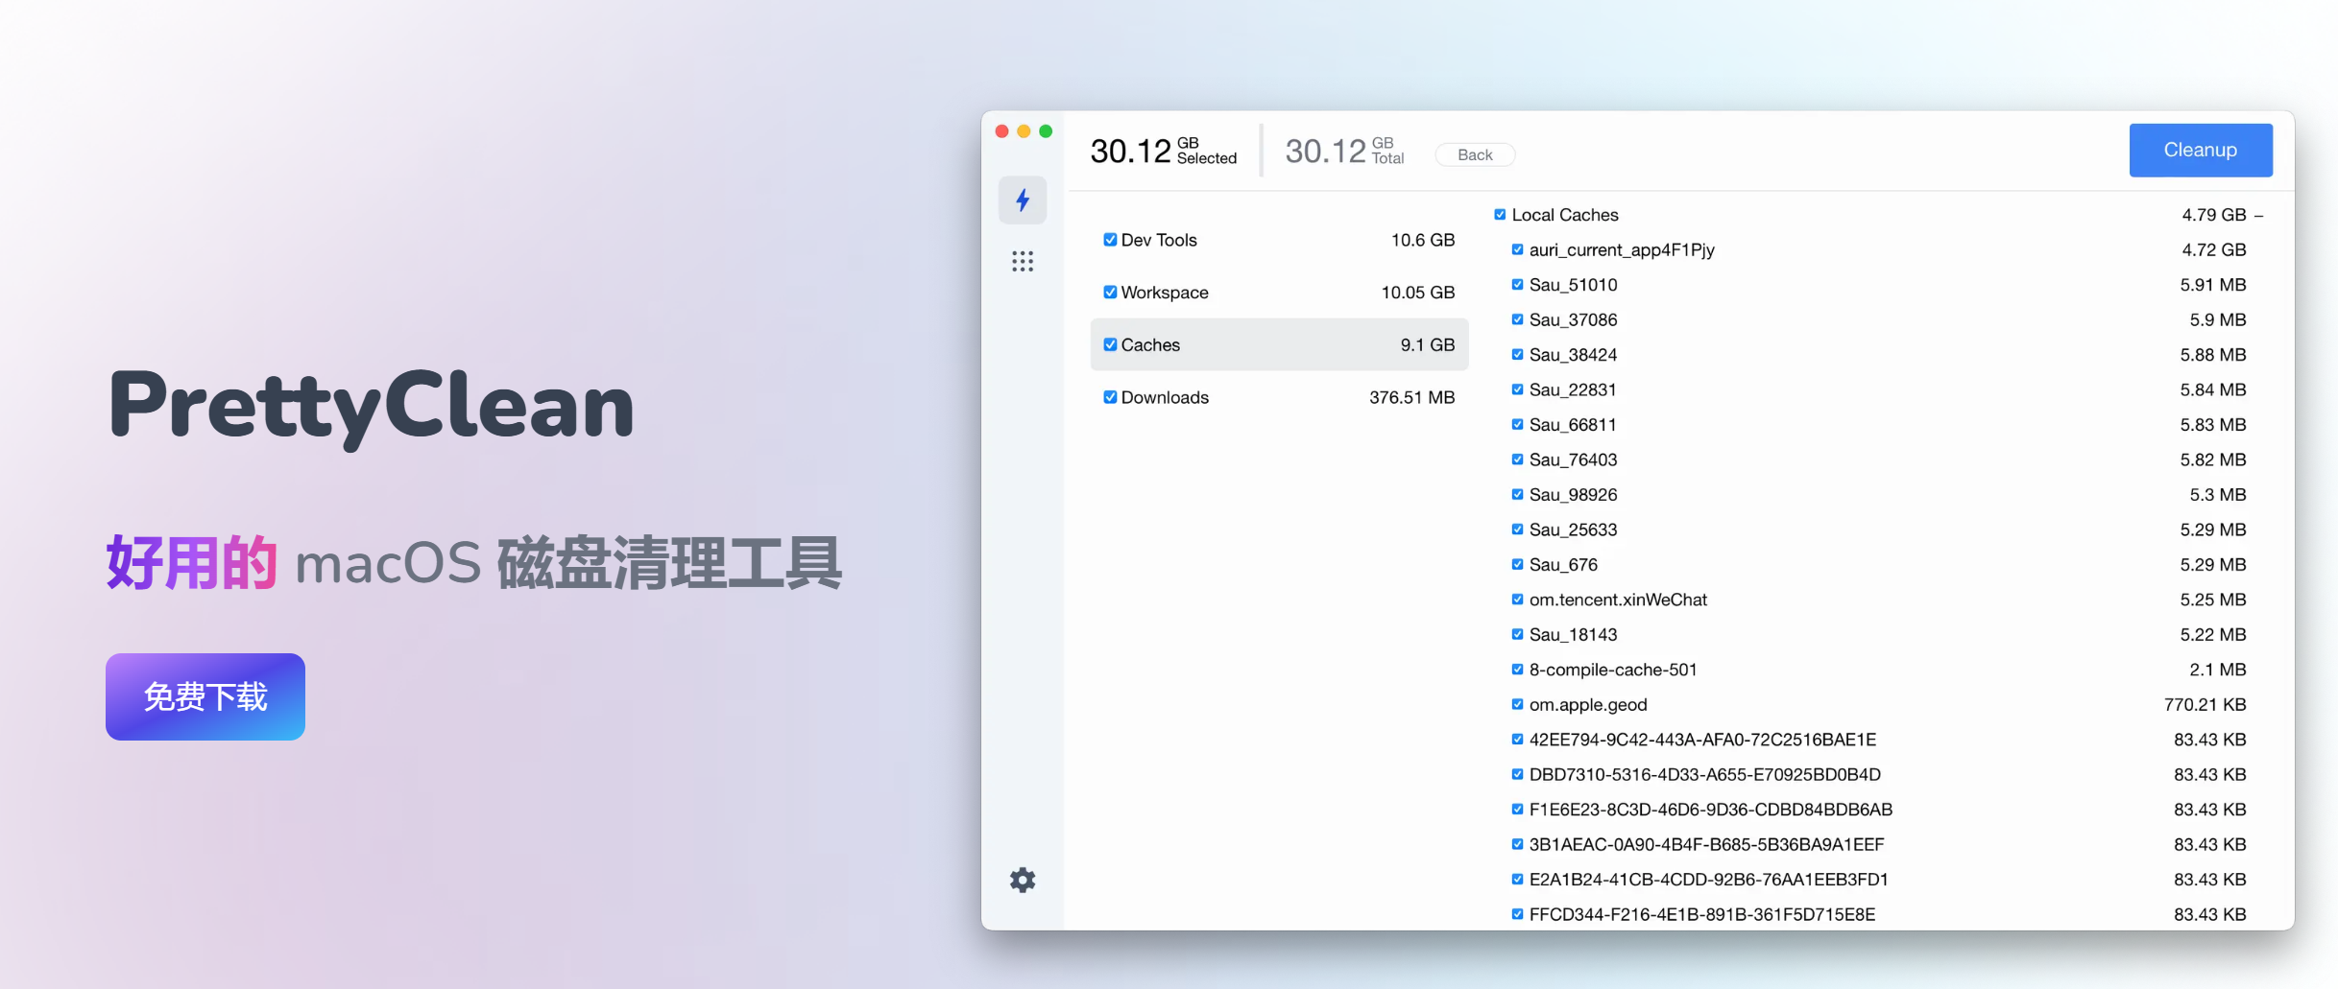Select the Sau_18143 row
The height and width of the screenshot is (989, 2338).
[x=1878, y=635]
